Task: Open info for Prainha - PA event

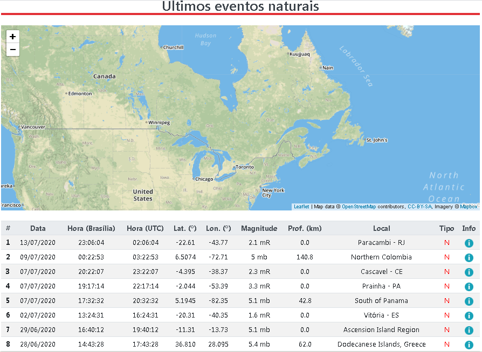Action: pyautogui.click(x=469, y=286)
